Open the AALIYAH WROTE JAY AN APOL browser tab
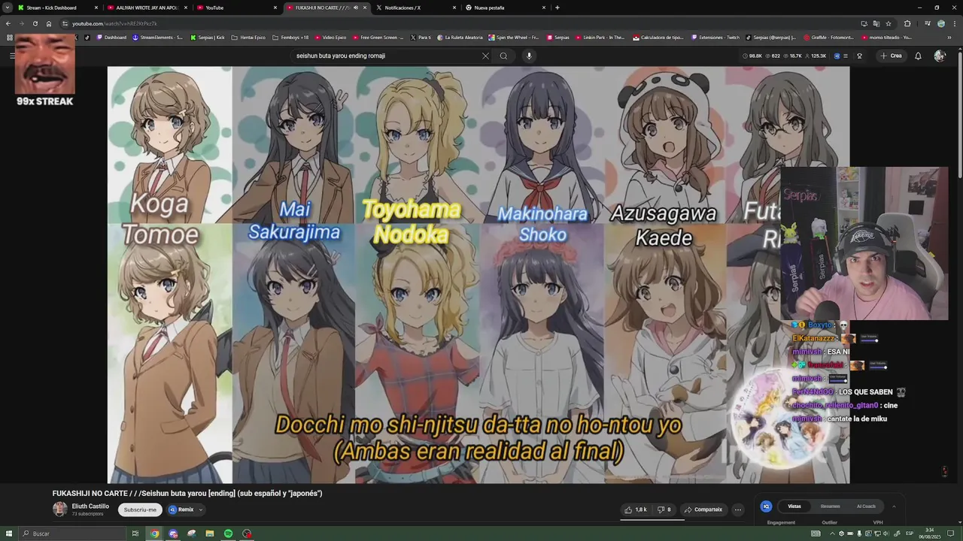963x541 pixels. [146, 8]
